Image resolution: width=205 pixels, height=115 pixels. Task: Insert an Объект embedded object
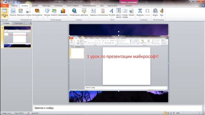131,12
